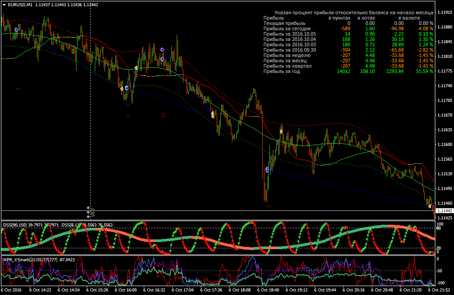Click the 1293.84 yearly currency value
Image resolution: width=454 pixels, height=295 pixels.
click(395, 71)
